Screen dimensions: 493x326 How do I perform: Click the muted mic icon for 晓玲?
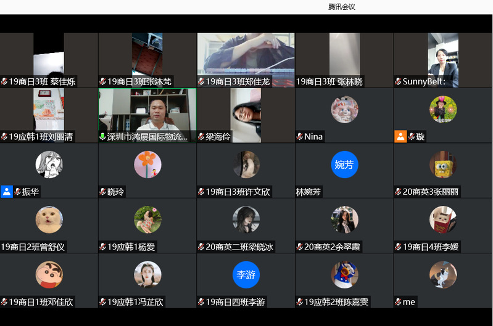click(x=102, y=192)
